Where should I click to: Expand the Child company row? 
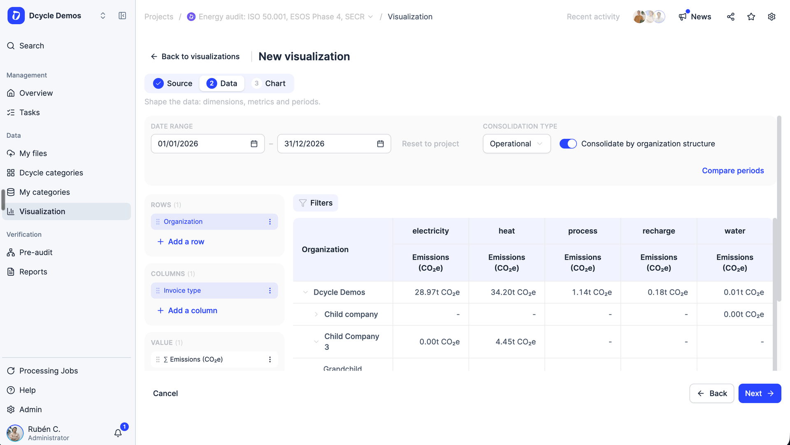tap(316, 314)
